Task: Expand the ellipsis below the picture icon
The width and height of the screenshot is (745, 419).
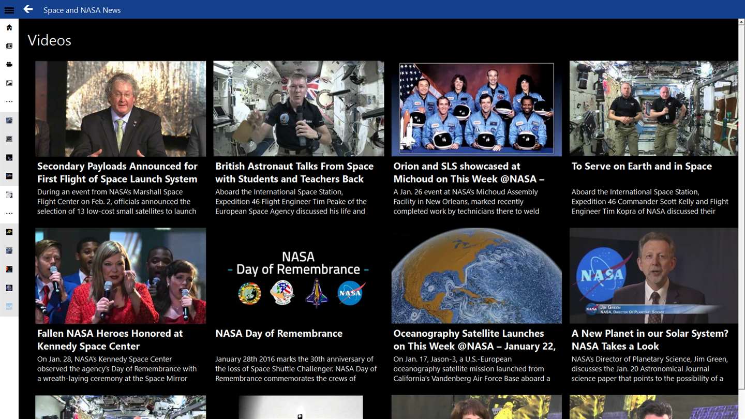Action: (9, 102)
